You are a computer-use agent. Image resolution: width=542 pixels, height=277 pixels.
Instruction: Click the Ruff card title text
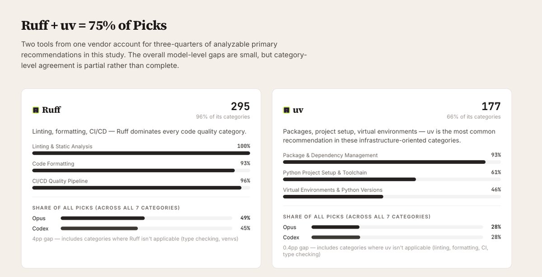(51, 110)
